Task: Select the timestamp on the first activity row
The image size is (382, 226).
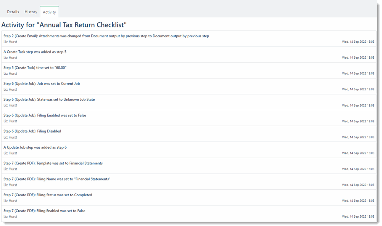Action: click(x=358, y=42)
